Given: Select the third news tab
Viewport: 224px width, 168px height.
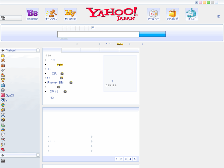Looking at the screenshot, I should click(90, 50).
